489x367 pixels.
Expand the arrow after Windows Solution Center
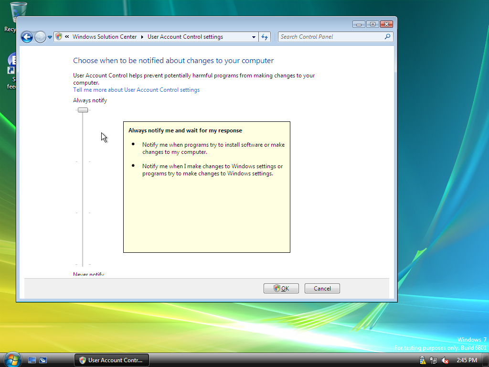[x=142, y=37]
